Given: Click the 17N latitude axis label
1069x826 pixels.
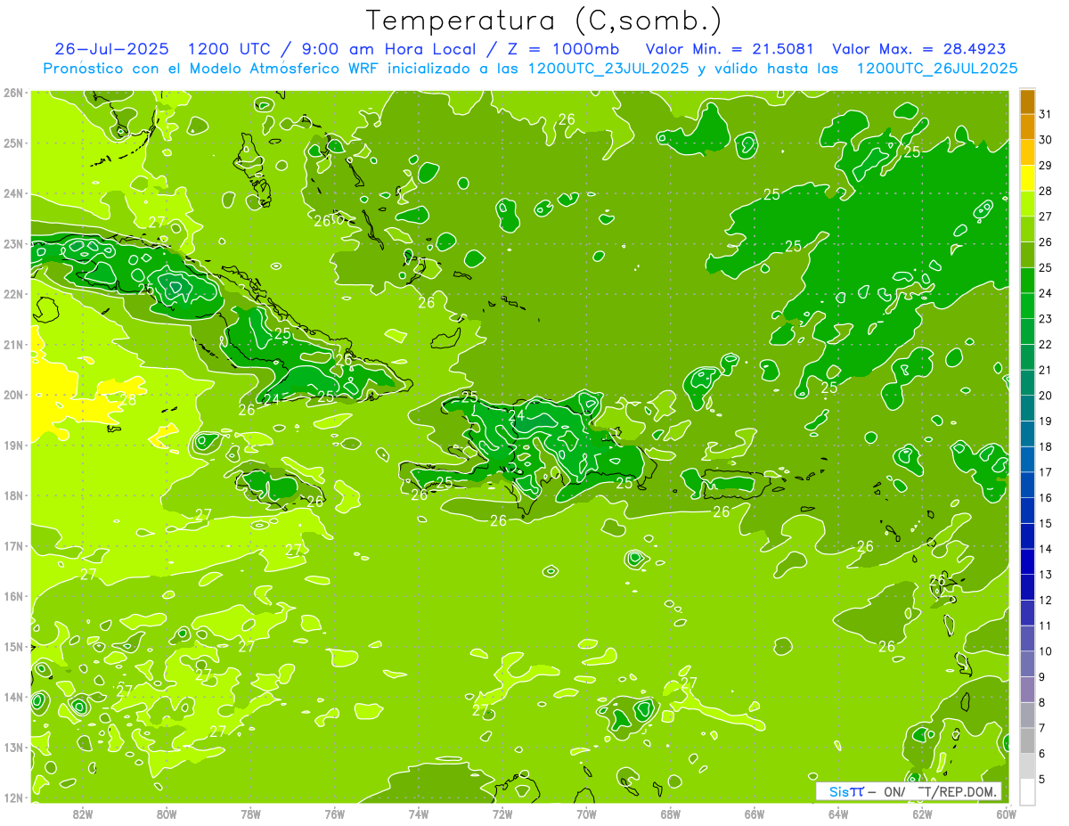Looking at the screenshot, I should point(13,546).
